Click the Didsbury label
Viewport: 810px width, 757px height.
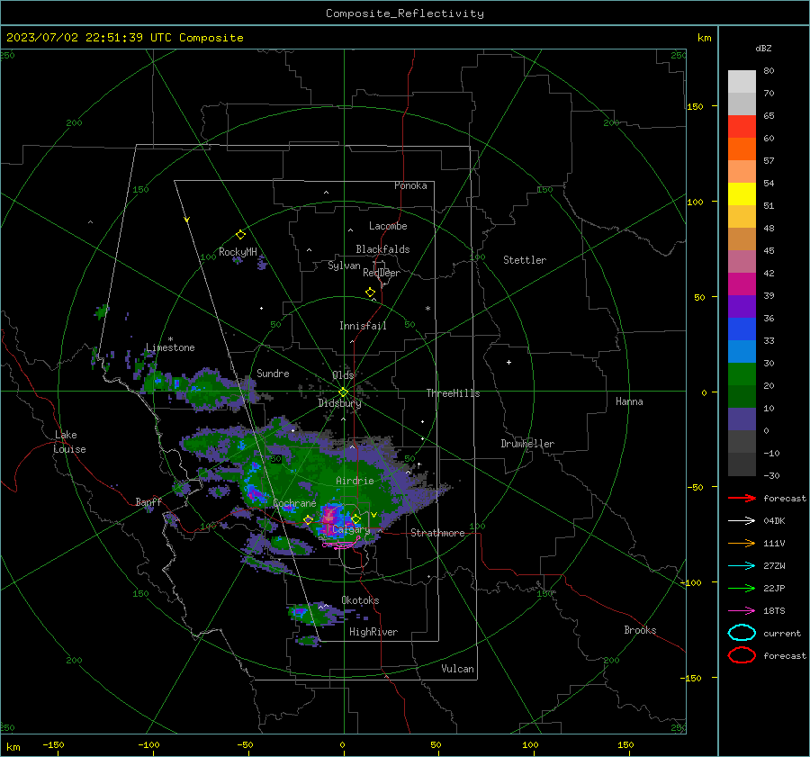[x=339, y=403]
